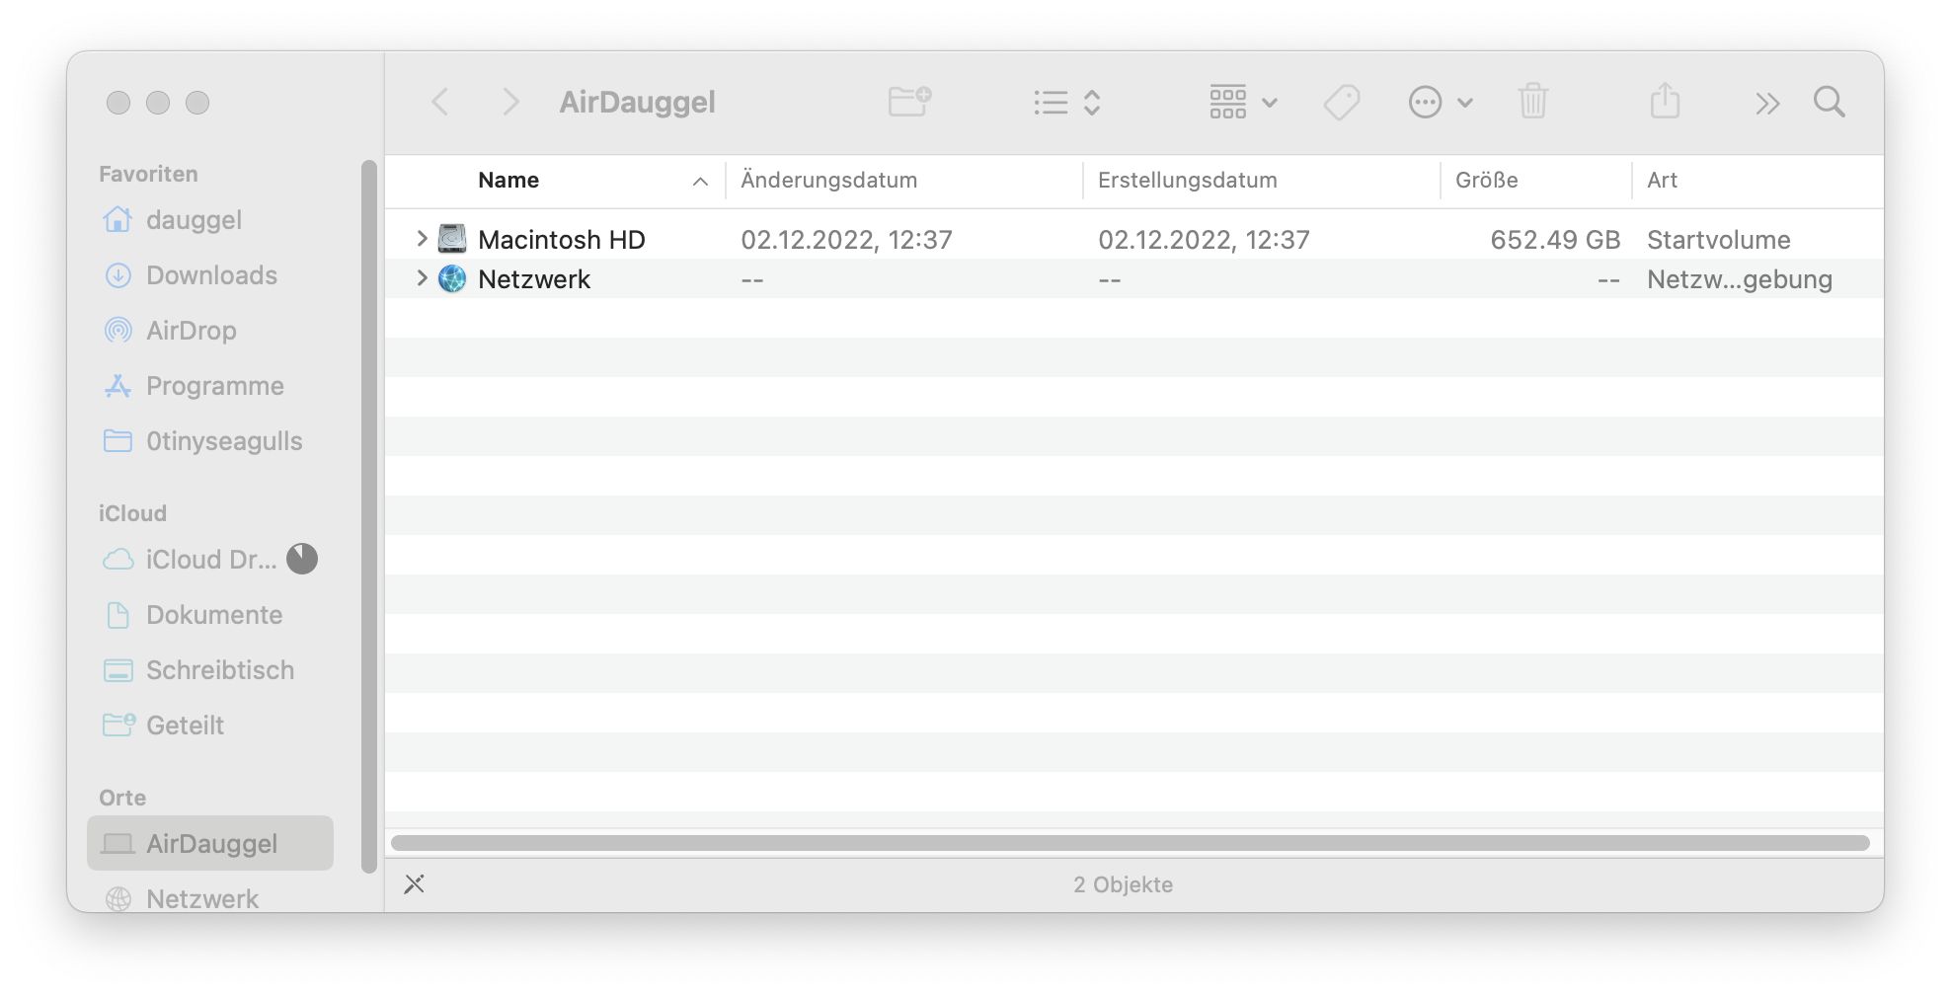Expand the Netzwerk row
The height and width of the screenshot is (995, 1951).
coord(422,277)
